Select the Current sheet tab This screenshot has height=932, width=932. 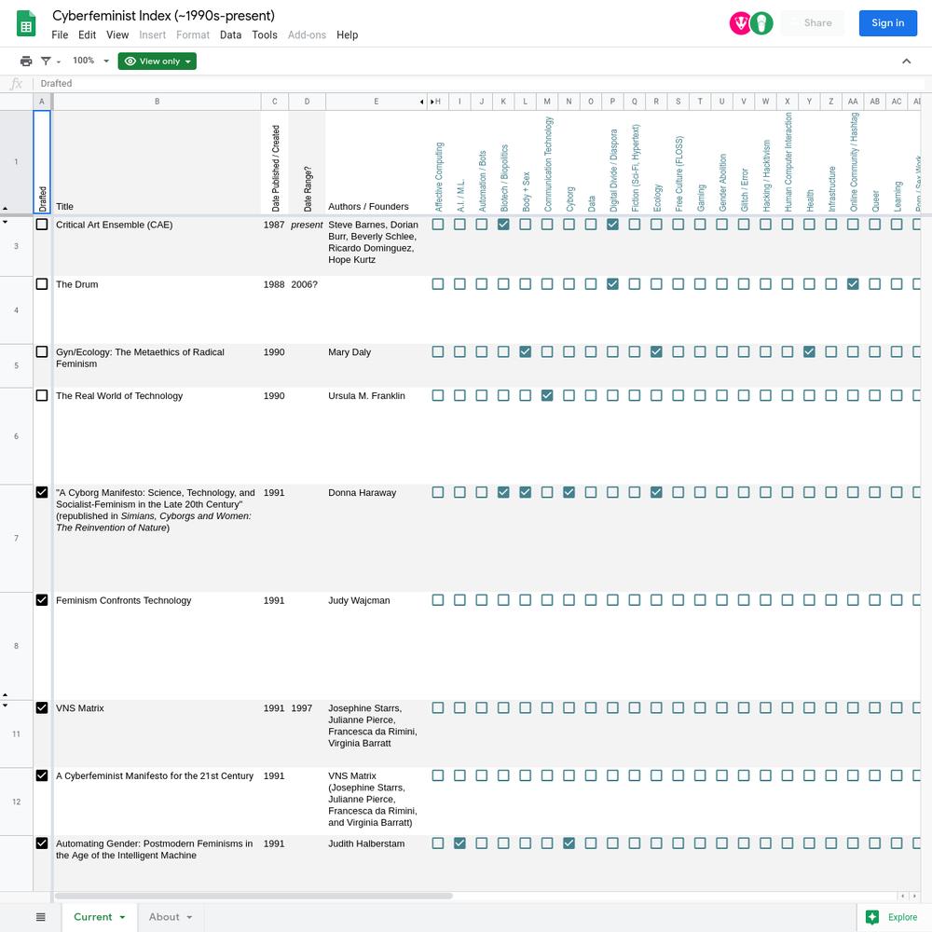click(x=100, y=917)
